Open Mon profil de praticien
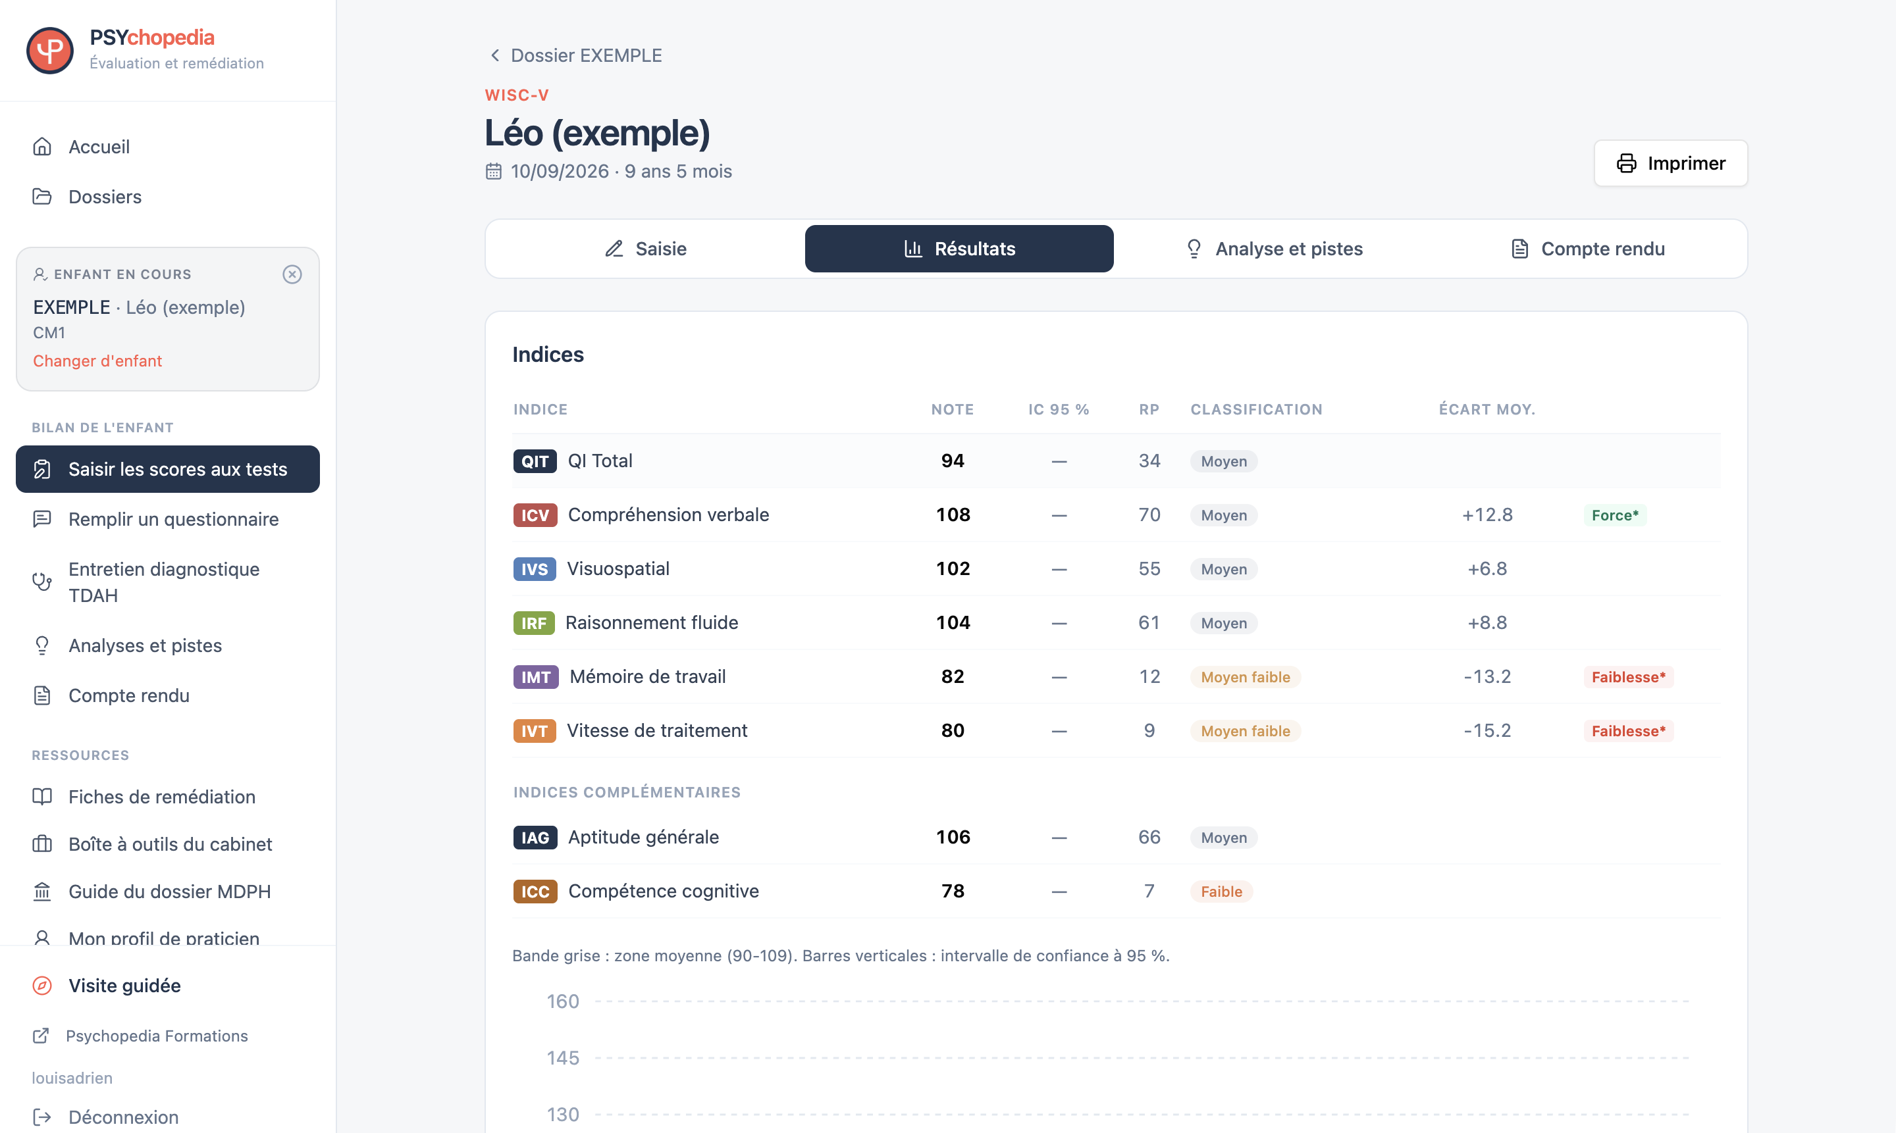 pyautogui.click(x=167, y=938)
